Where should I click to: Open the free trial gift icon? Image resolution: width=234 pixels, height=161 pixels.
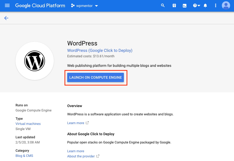pyautogui.click(x=174, y=6)
